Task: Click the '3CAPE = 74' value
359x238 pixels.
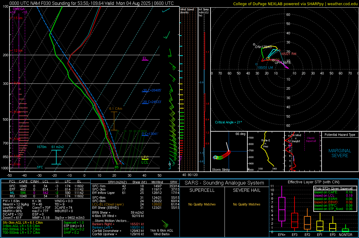Action: [63, 208]
